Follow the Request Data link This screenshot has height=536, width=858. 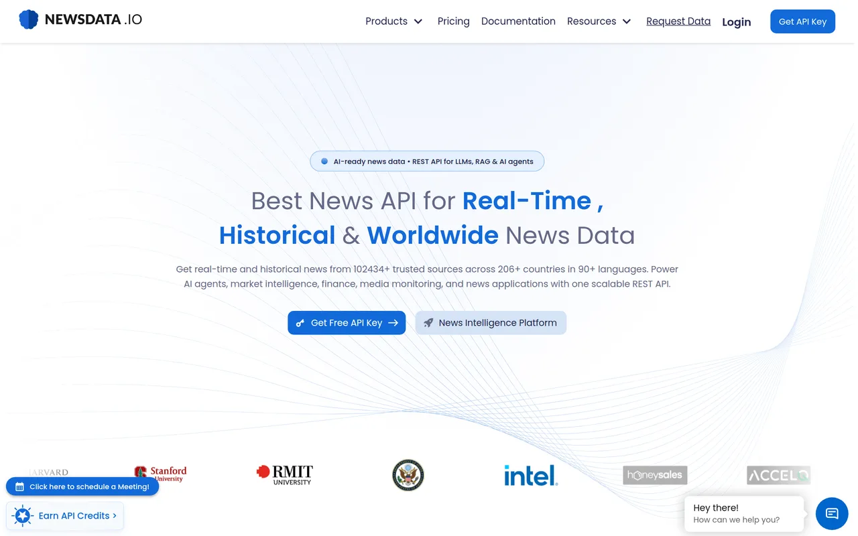coord(678,21)
